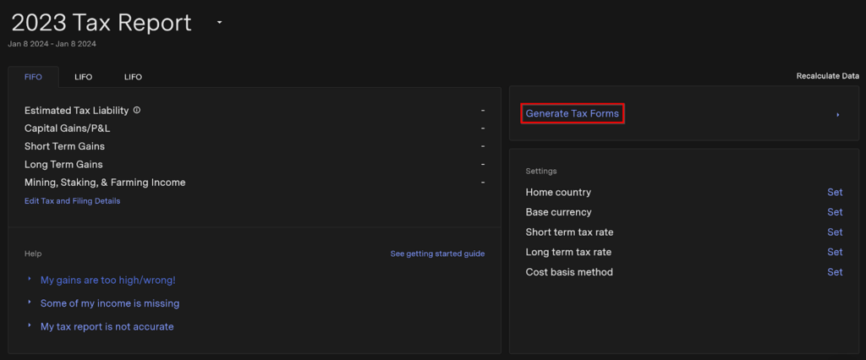This screenshot has height=360, width=866.
Task: Click the Base currency label
Action: [558, 212]
